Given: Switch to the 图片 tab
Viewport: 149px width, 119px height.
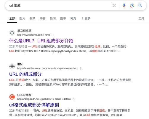Looking at the screenshot, I should tap(22, 18).
